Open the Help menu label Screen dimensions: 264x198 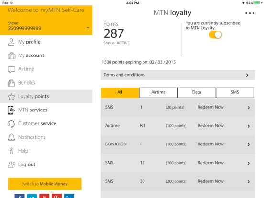pyautogui.click(x=23, y=151)
